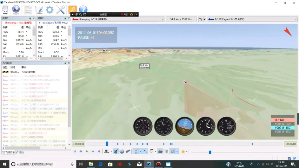Swap the two selected aircraft icon

[x=200, y=19]
